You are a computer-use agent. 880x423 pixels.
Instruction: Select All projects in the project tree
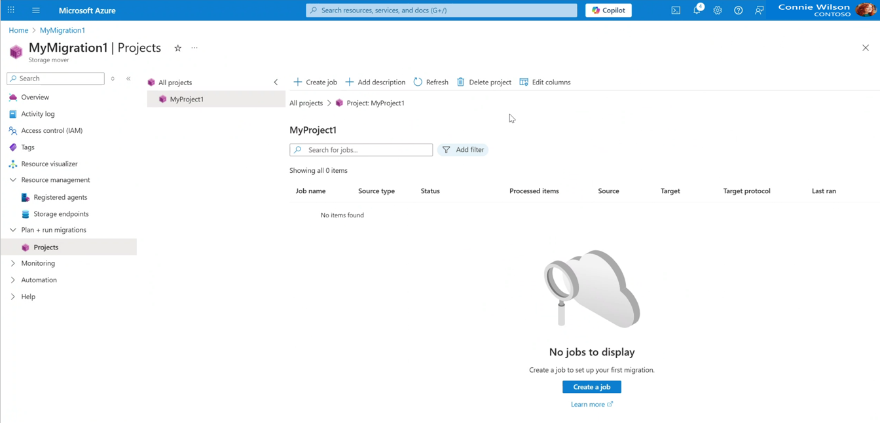pyautogui.click(x=174, y=83)
